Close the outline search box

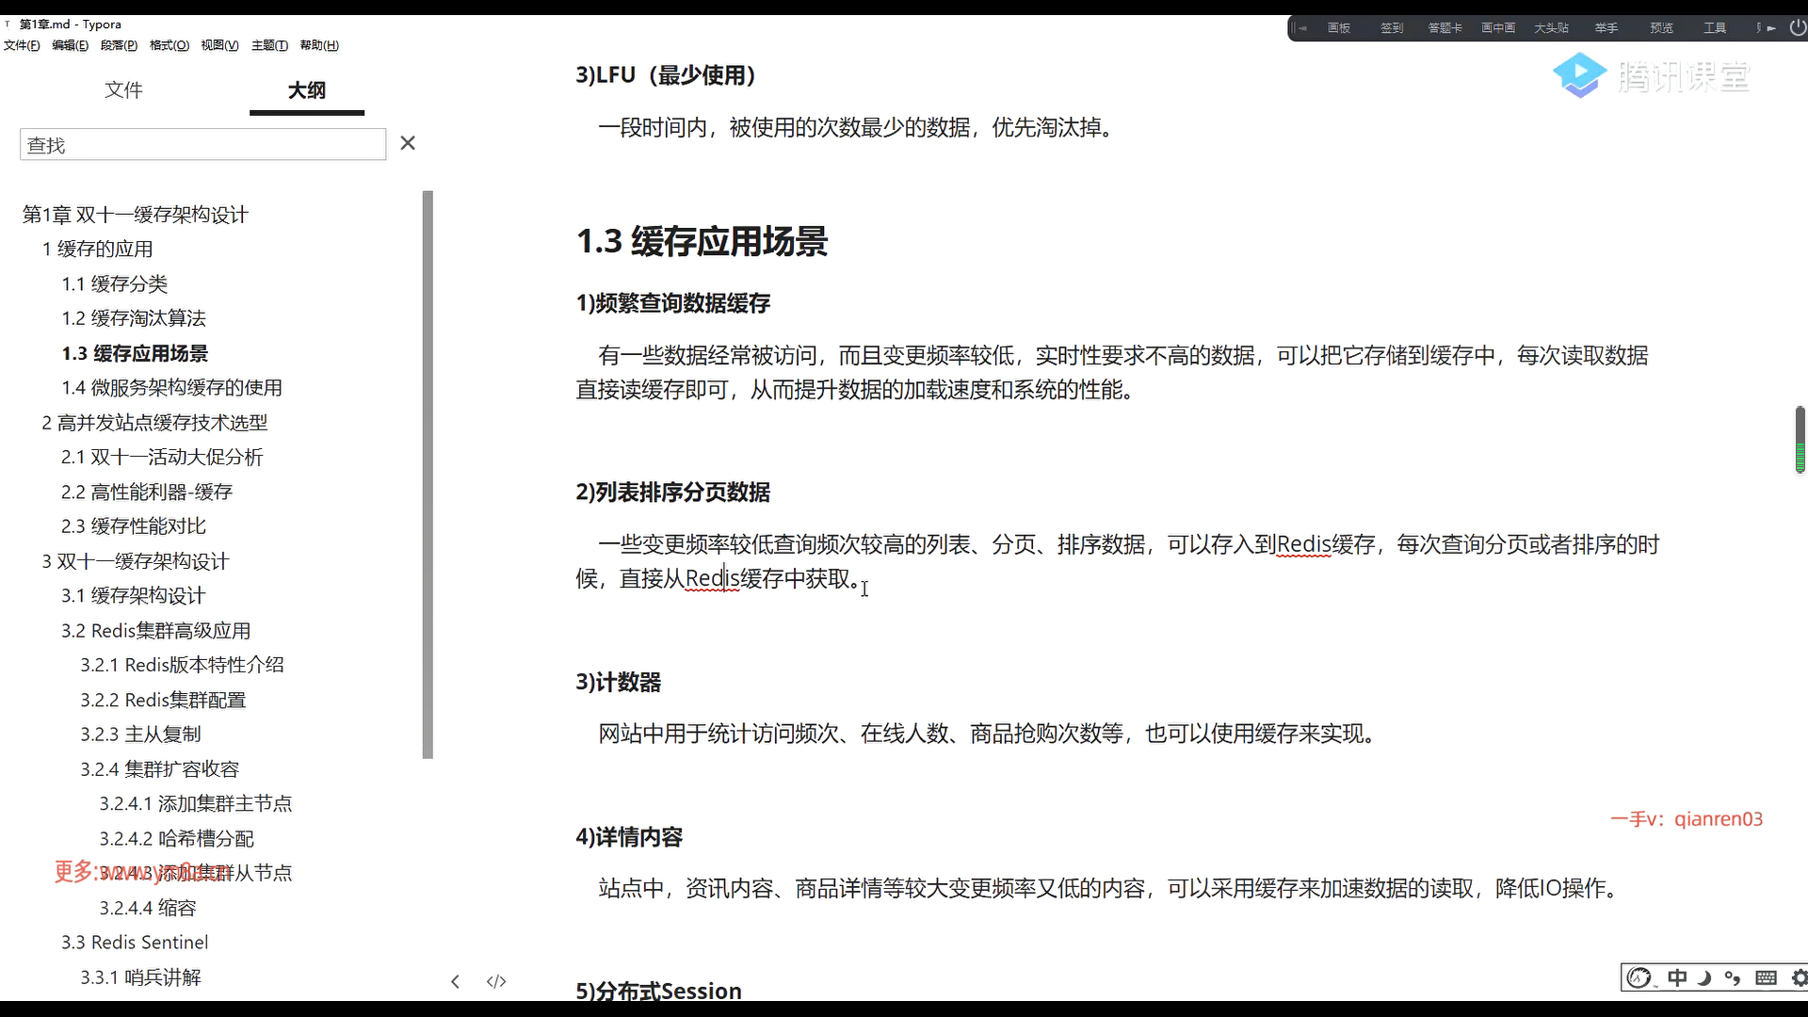(x=408, y=143)
